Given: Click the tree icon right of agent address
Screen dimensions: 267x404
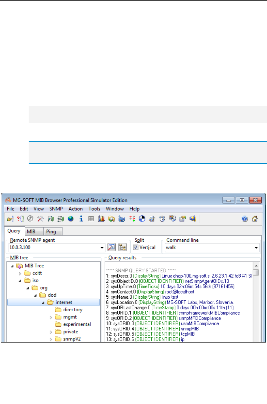Looking at the screenshot, I should [x=122, y=247].
